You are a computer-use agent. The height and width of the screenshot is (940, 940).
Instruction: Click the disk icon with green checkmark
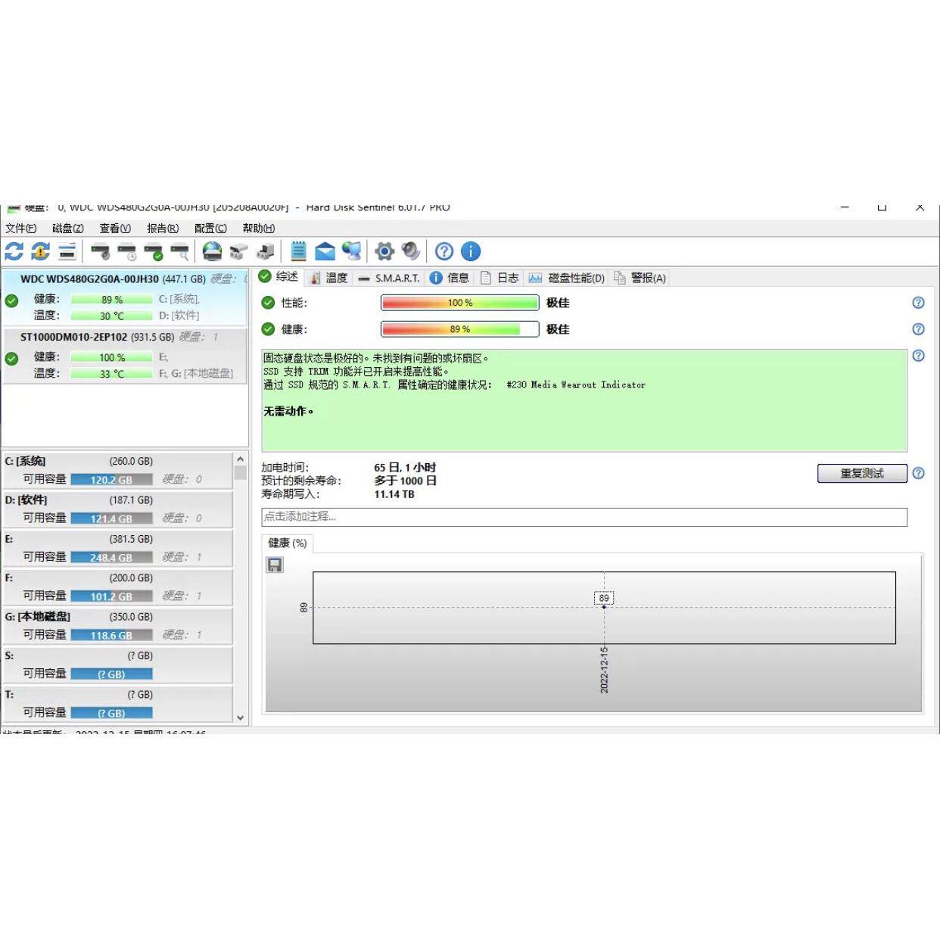click(x=153, y=251)
